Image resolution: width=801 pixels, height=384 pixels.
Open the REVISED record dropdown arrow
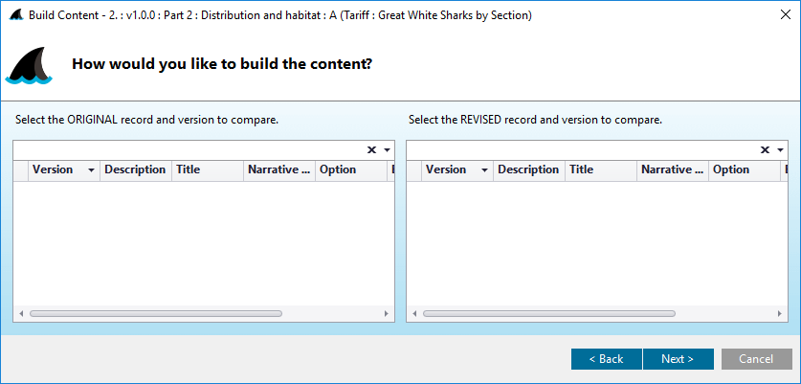(x=780, y=149)
